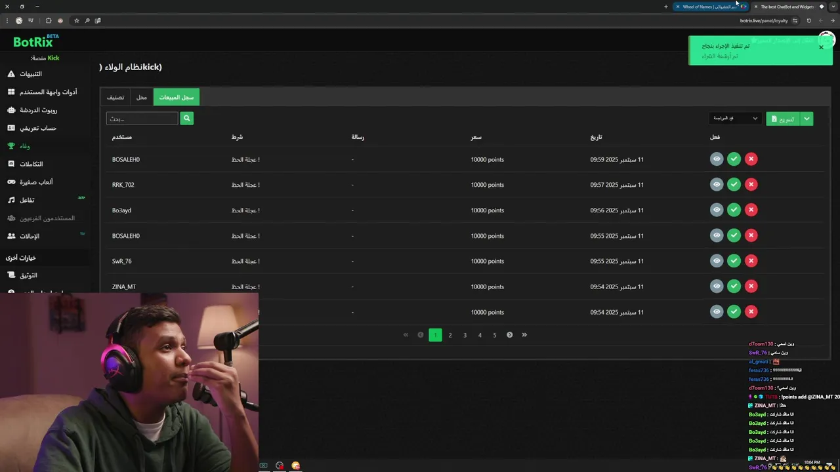Approve BOSALEH0 purchase from 09:59
Viewport: 840px width, 472px height.
(x=734, y=159)
